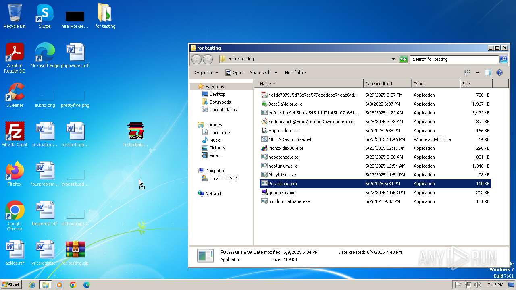Open Acrobat Reader DC shortcut
516x290 pixels.
click(15, 58)
